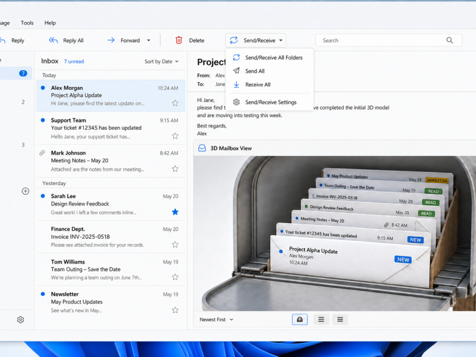
Task: Click the plus circle add icon
Action: (x=26, y=191)
